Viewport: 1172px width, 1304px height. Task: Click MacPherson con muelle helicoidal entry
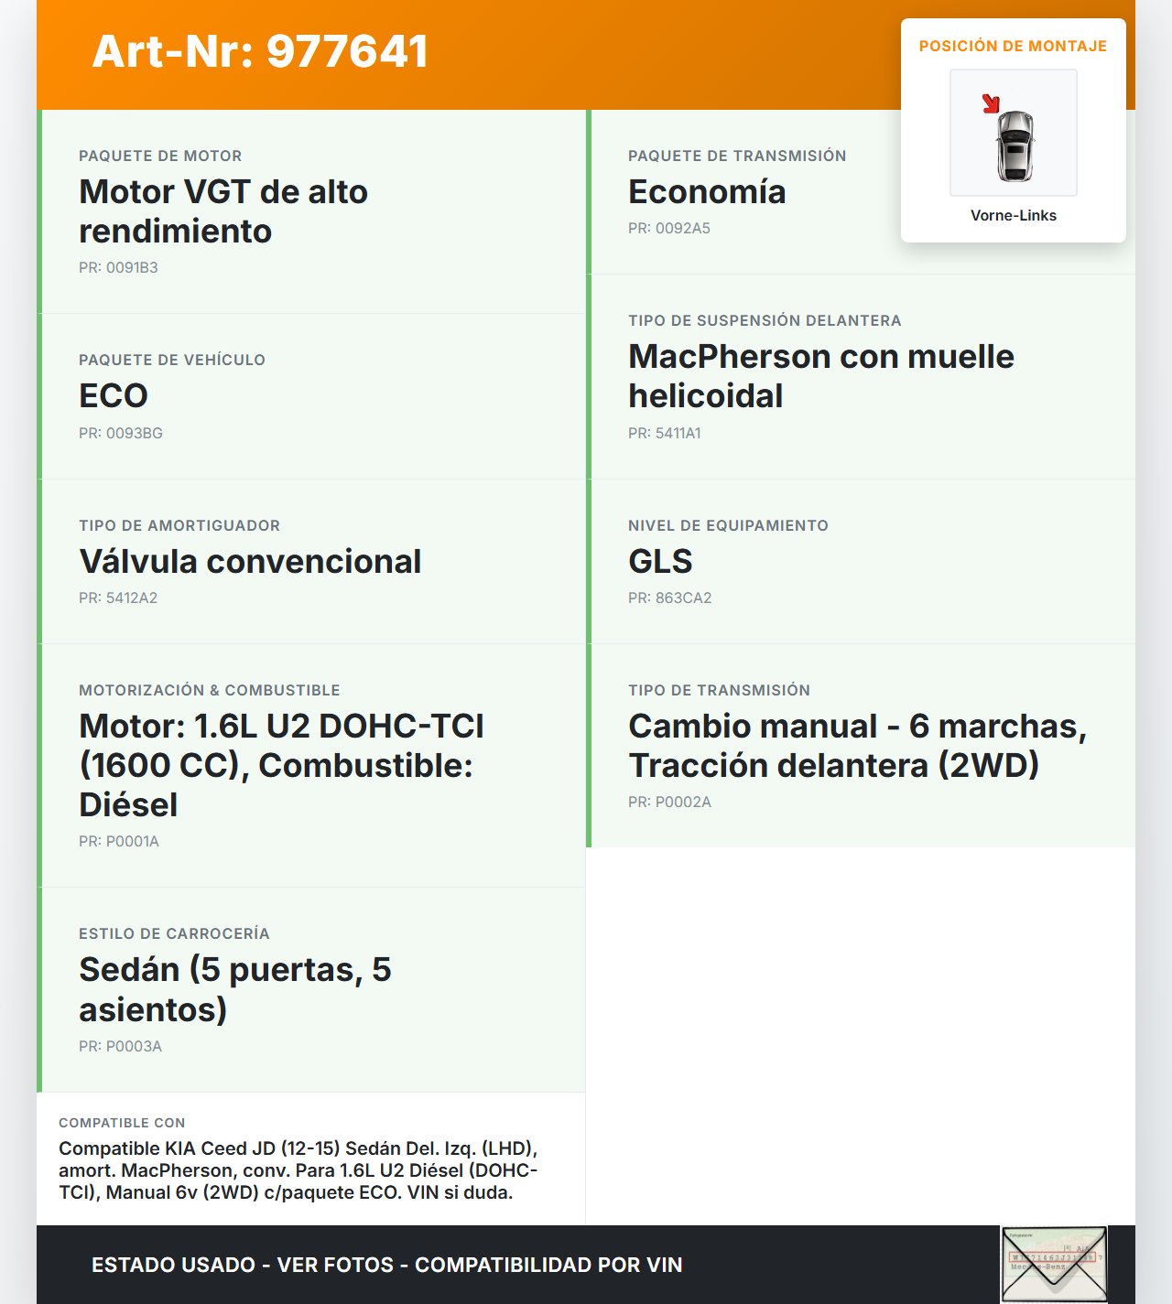click(820, 376)
